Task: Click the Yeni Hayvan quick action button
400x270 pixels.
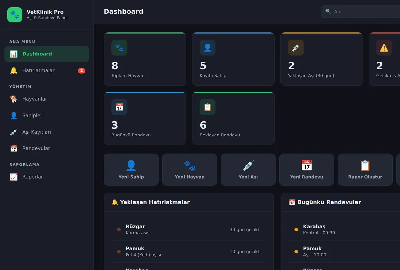Action: [190, 170]
